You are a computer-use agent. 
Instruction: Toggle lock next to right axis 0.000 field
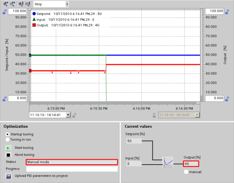point(227,99)
